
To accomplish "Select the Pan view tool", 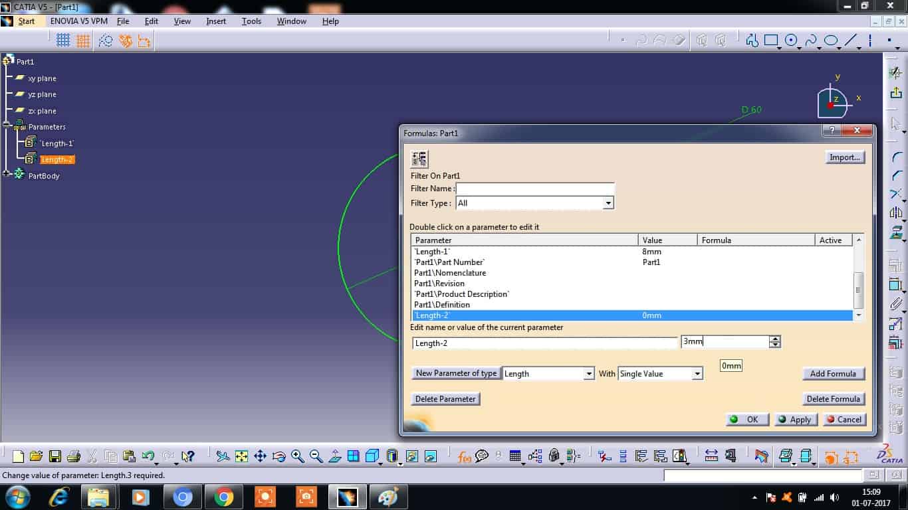I will (x=260, y=456).
